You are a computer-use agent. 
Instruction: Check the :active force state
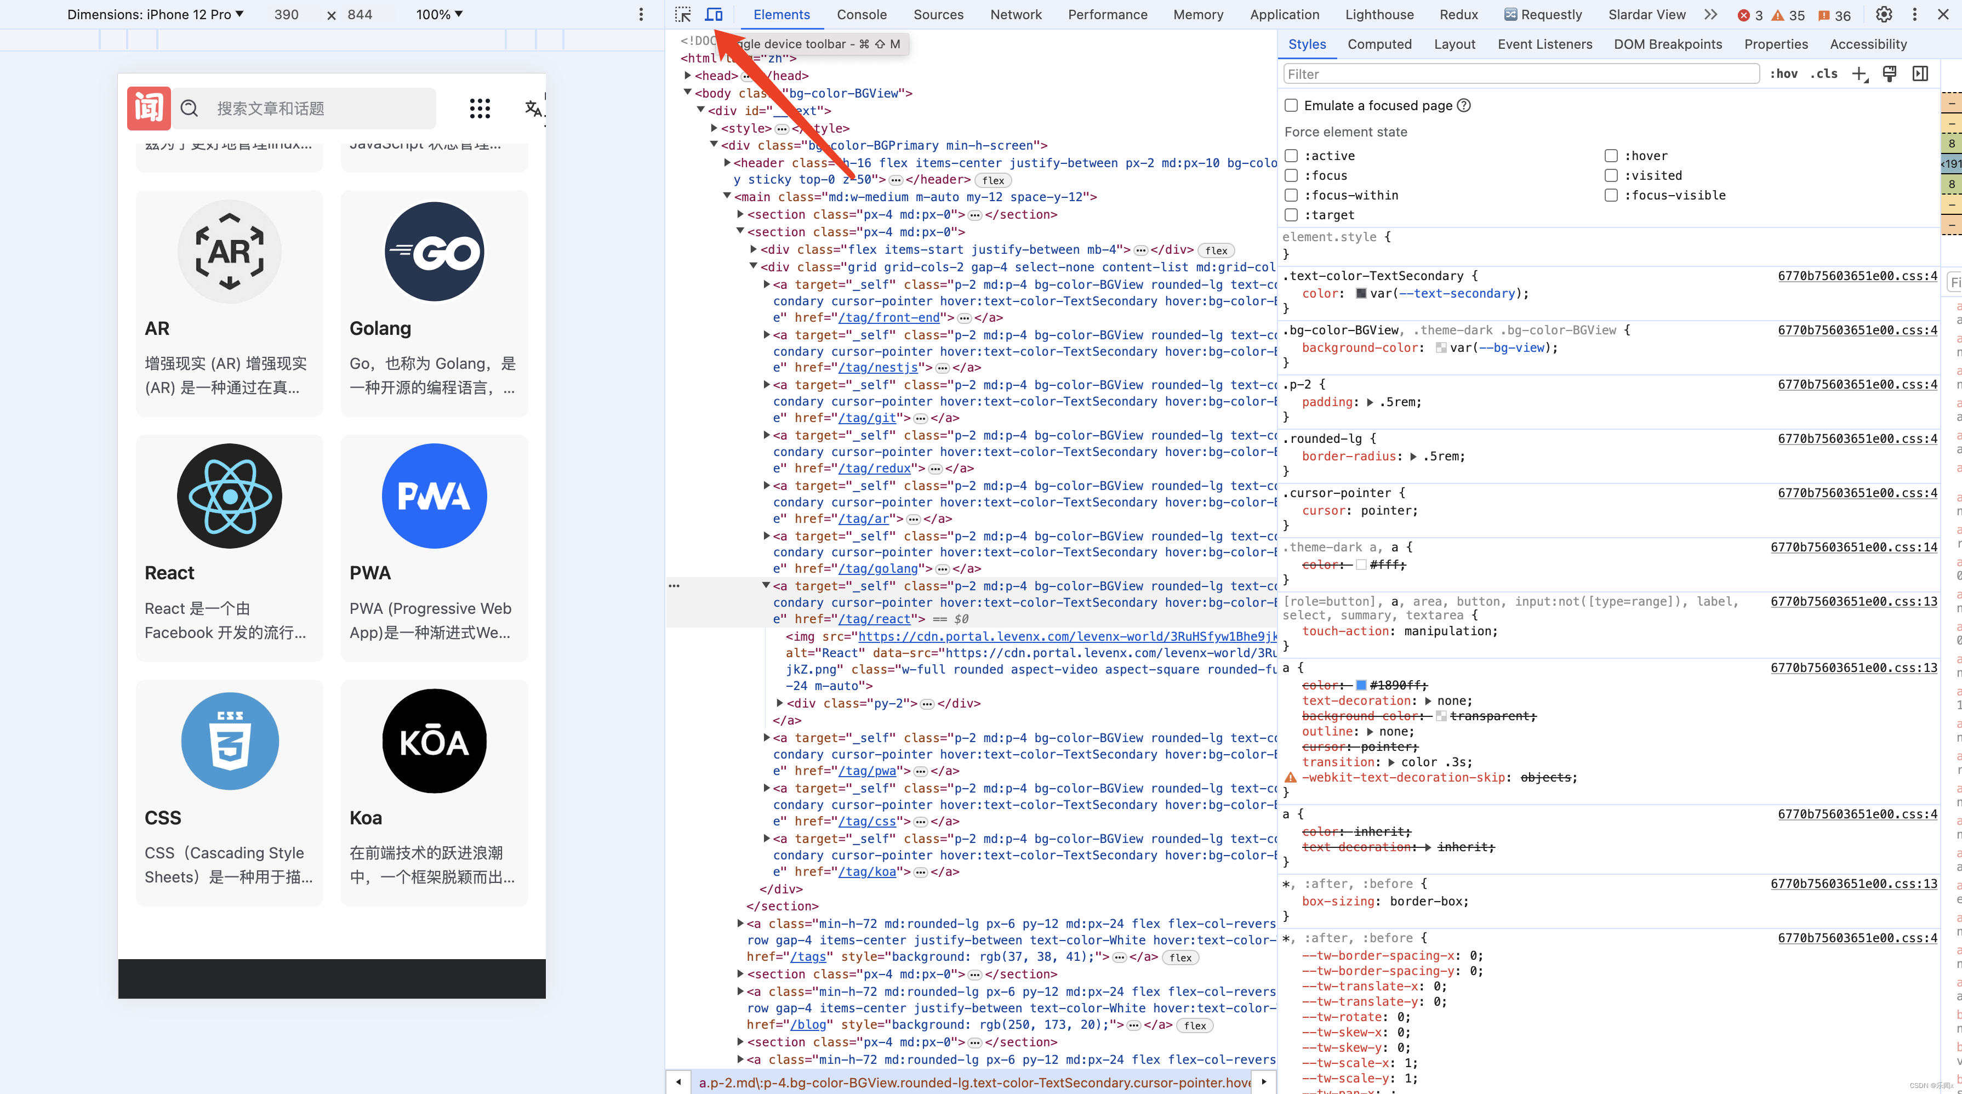(x=1291, y=156)
